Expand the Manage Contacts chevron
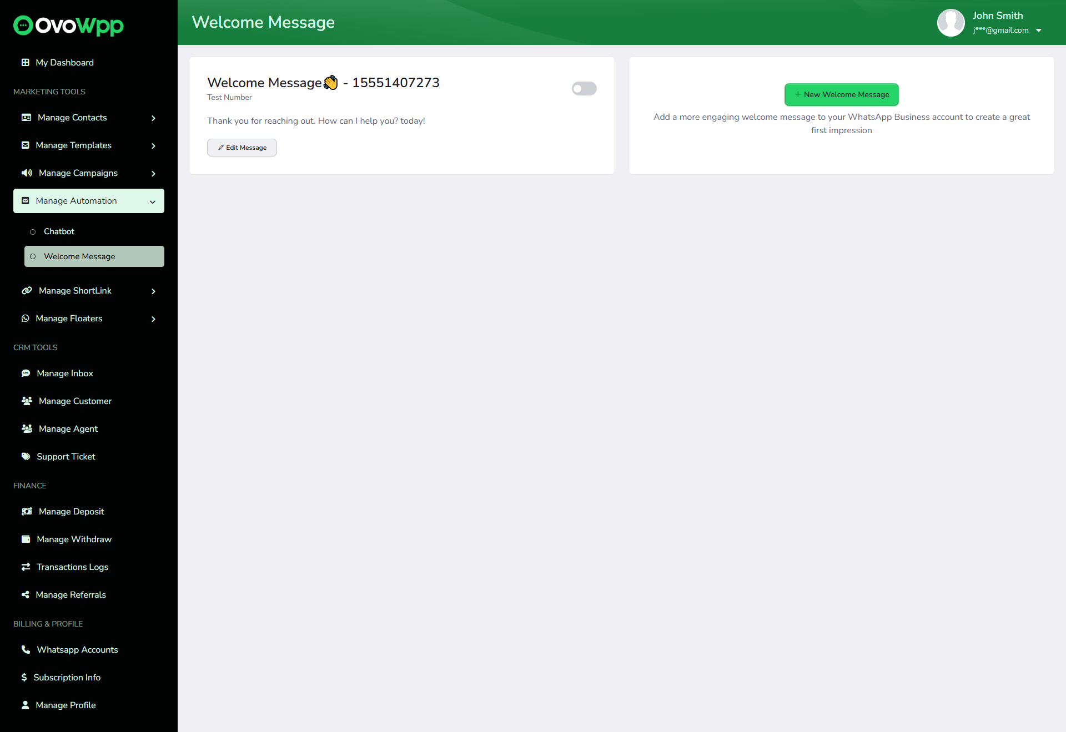The image size is (1066, 732). (153, 118)
